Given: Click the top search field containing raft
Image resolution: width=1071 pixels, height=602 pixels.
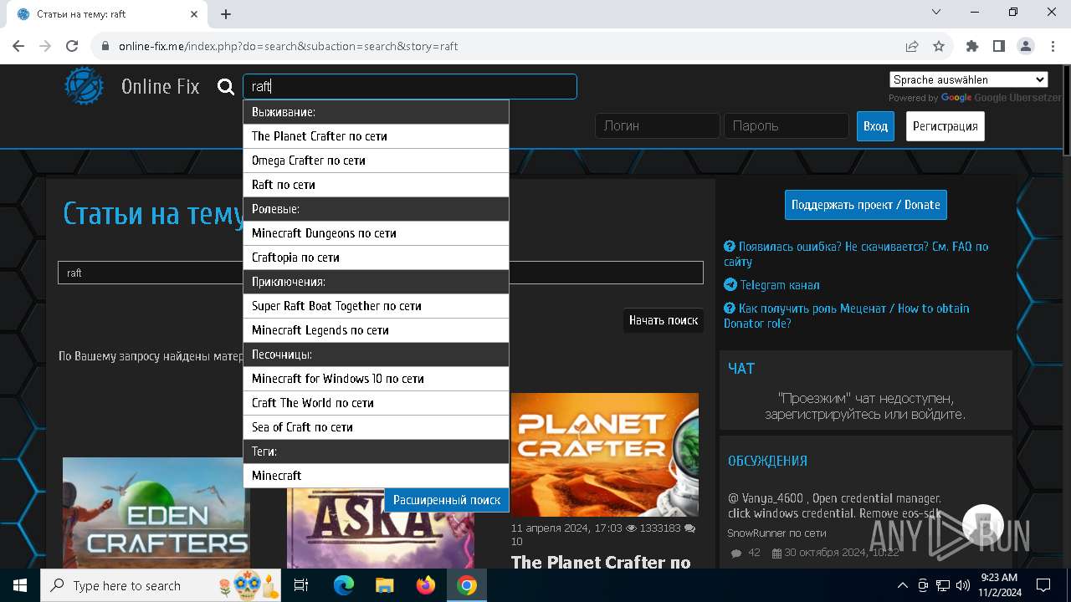Looking at the screenshot, I should (x=410, y=86).
